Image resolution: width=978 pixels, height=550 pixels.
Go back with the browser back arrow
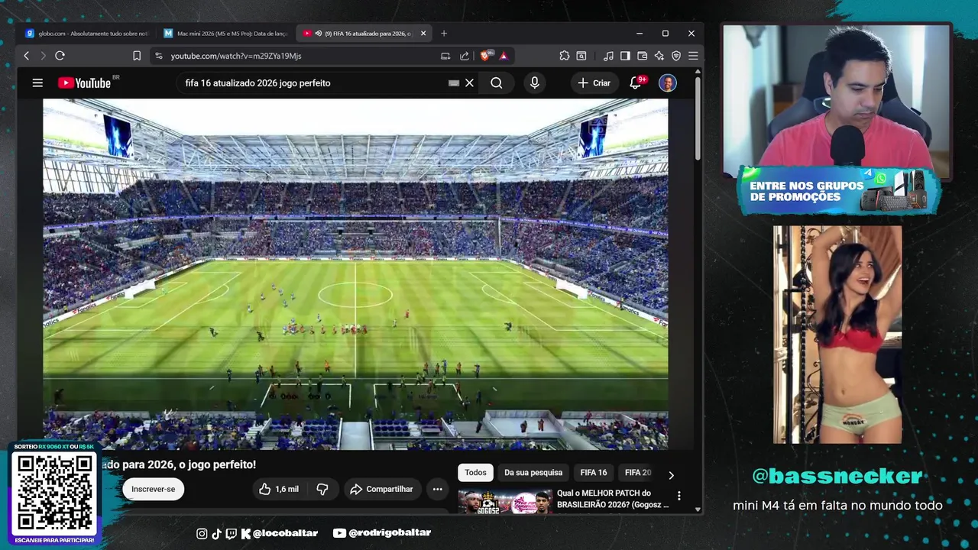pyautogui.click(x=27, y=56)
